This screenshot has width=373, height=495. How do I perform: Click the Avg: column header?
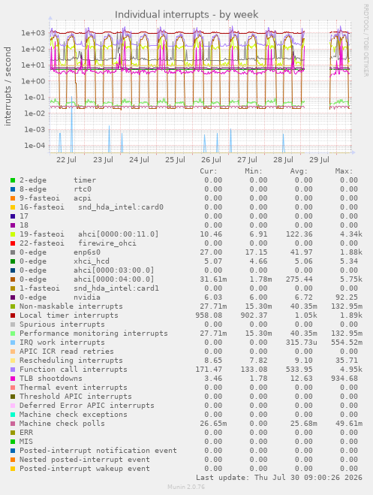coord(299,171)
